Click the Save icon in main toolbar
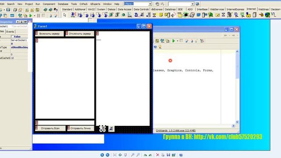The height and width of the screenshot is (158, 281). pyautogui.click(x=8, y=10)
